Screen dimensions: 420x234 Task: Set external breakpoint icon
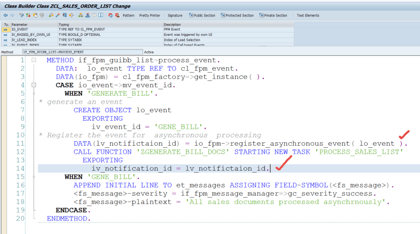click(117, 15)
